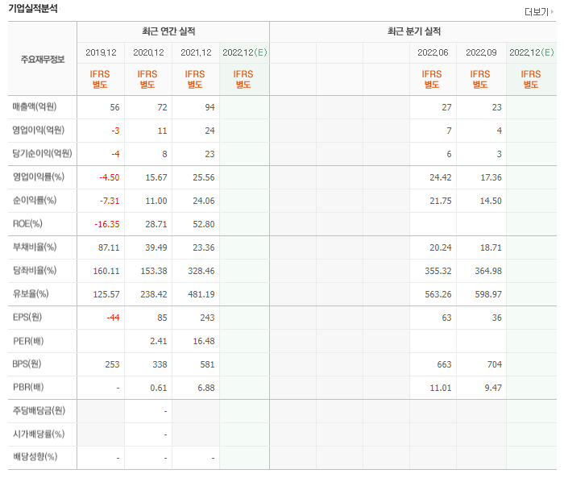Click the 2021.12 sales value 94
This screenshot has height=478, width=564.
[209, 107]
